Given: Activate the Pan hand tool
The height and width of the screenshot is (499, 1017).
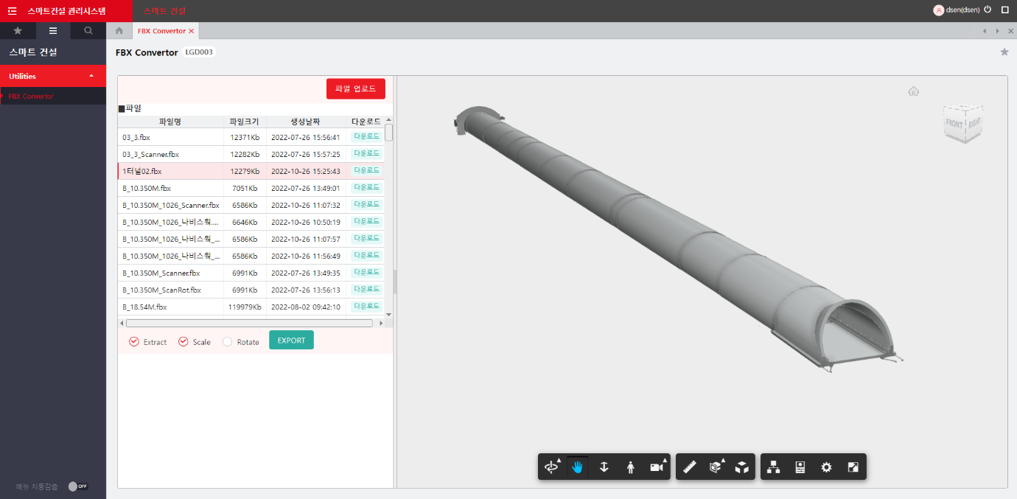Looking at the screenshot, I should tap(578, 467).
